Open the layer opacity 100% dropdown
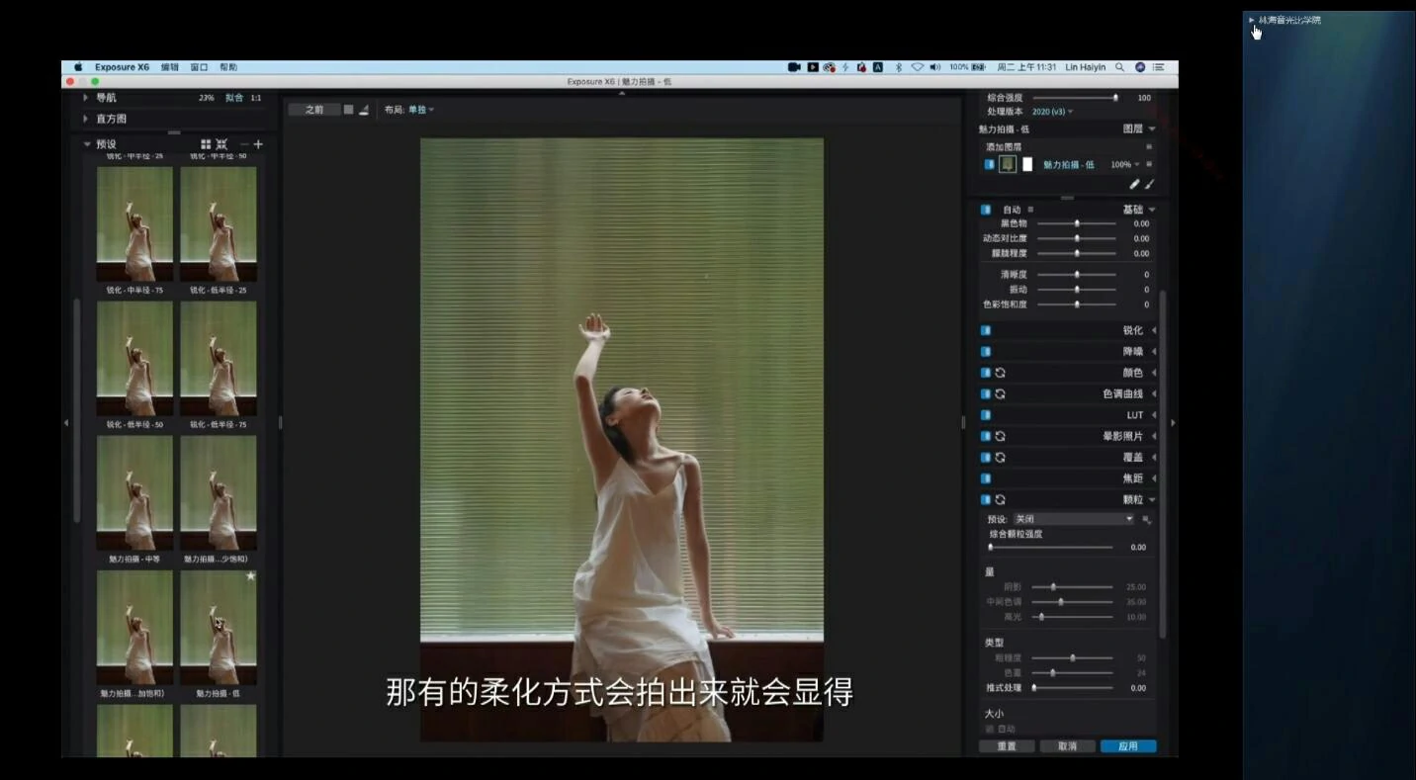 pos(1125,165)
